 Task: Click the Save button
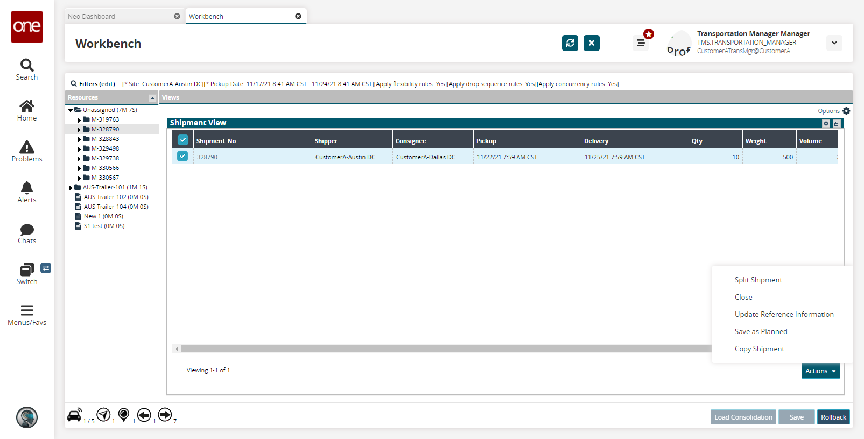pyautogui.click(x=796, y=417)
